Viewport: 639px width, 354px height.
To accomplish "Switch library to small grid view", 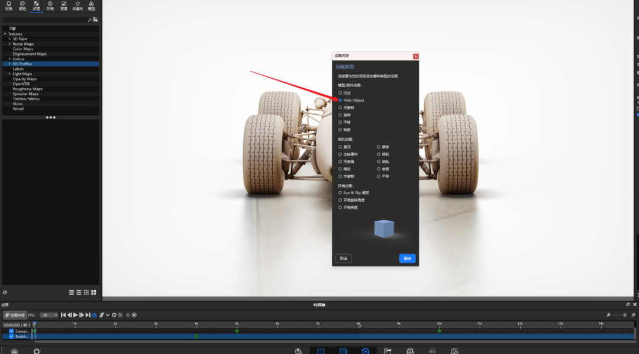I will pyautogui.click(x=86, y=292).
